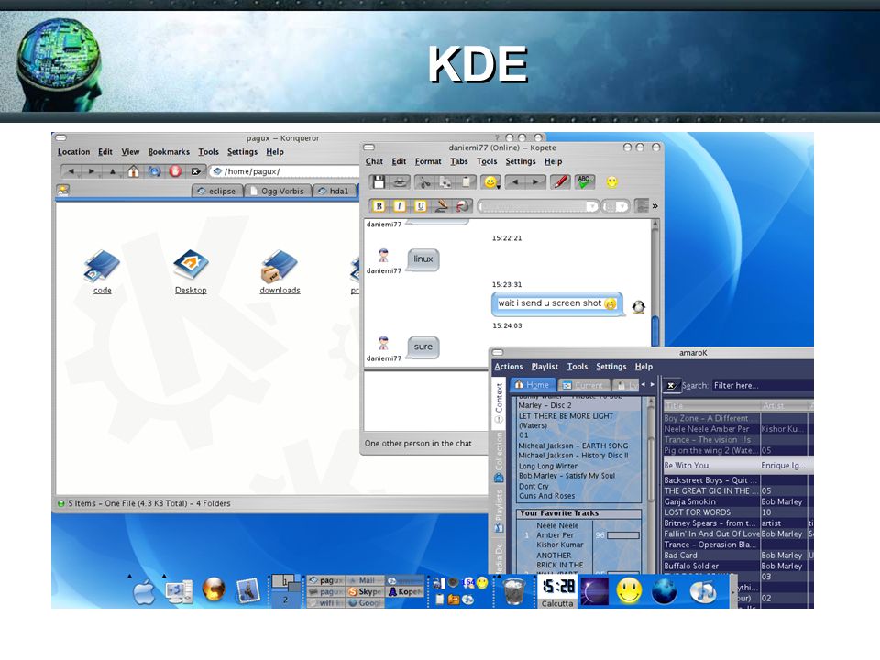Clear the amaroK search filter

click(x=671, y=386)
